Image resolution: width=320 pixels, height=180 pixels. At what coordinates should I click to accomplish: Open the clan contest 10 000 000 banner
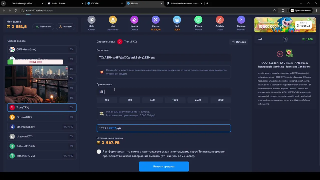pos(285,25)
